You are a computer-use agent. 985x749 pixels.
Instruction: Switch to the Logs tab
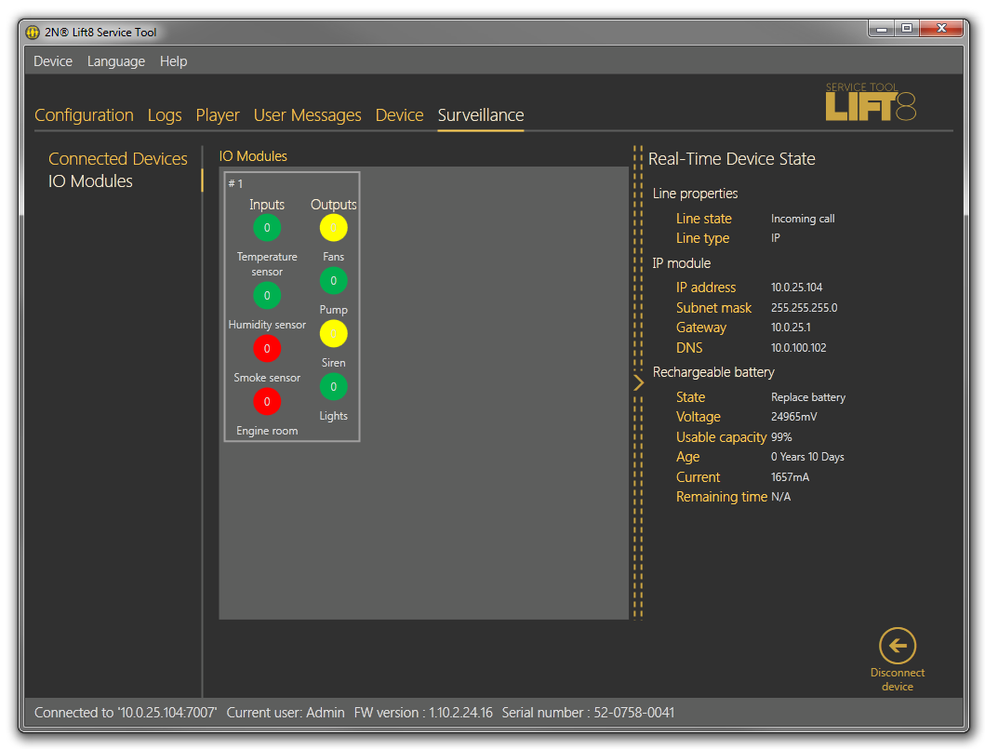coord(165,115)
